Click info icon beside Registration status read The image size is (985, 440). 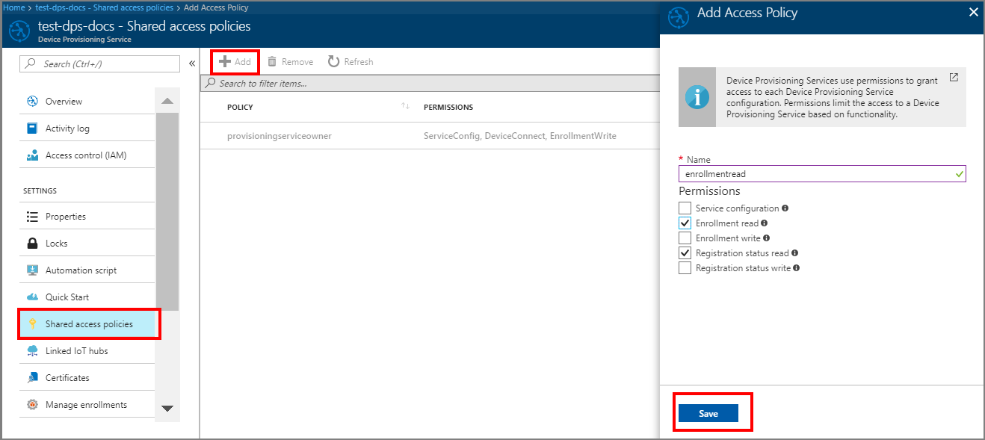(795, 253)
